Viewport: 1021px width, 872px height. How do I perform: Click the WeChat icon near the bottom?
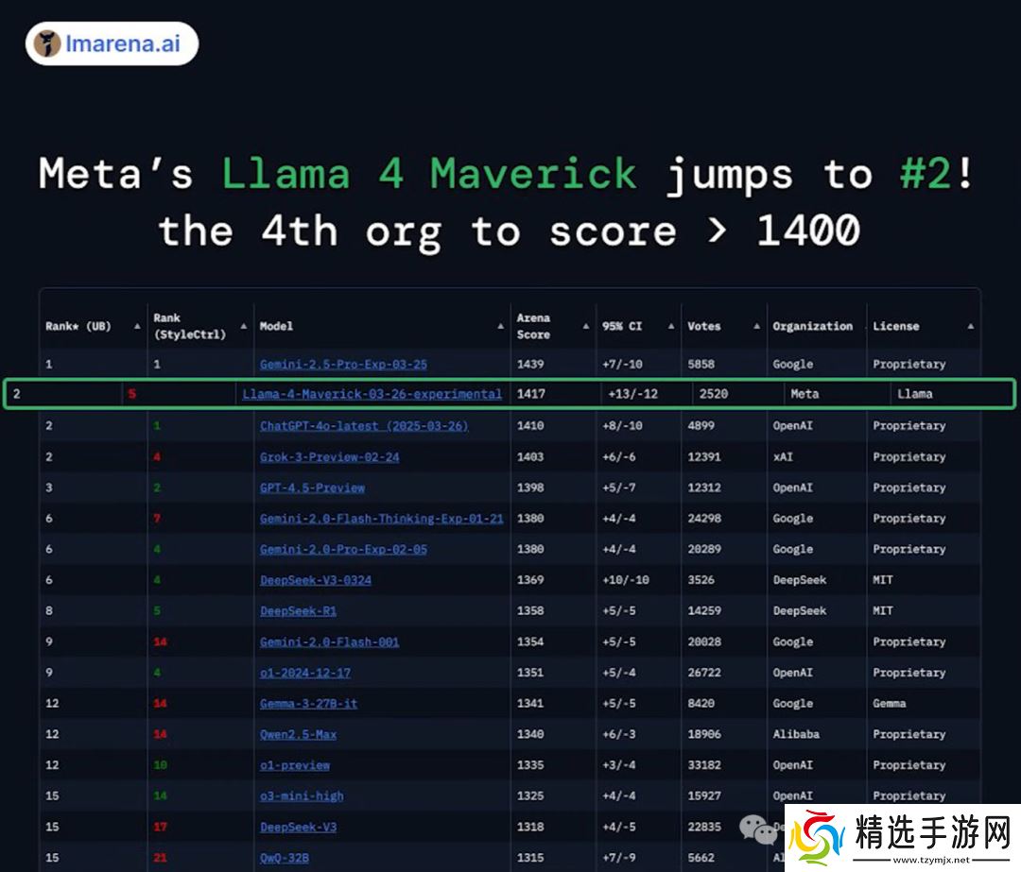coord(757,829)
